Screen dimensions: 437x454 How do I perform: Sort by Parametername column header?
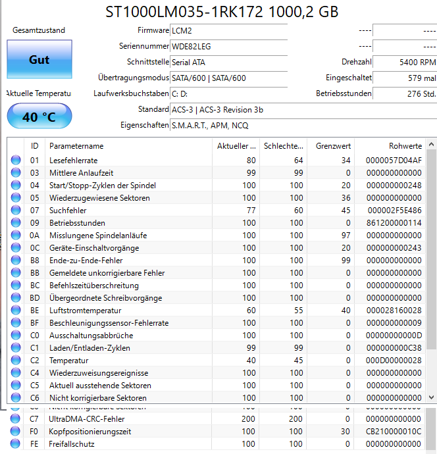[x=128, y=146]
